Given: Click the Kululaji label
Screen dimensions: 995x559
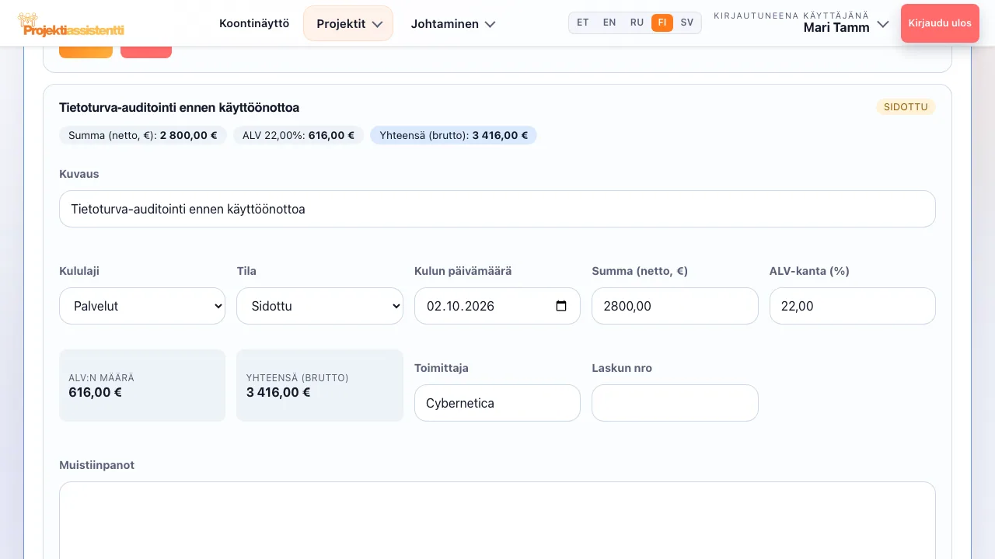Looking at the screenshot, I should coord(79,271).
